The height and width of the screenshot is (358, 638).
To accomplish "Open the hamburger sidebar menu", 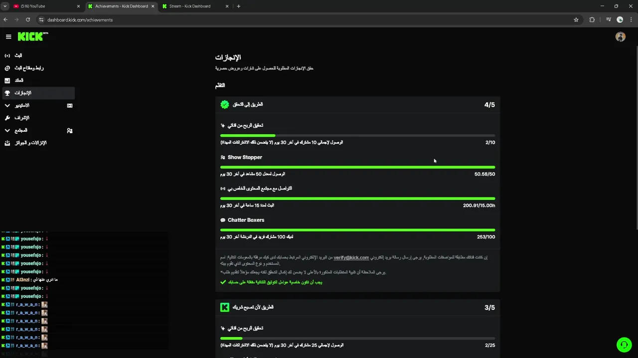I will [8, 37].
